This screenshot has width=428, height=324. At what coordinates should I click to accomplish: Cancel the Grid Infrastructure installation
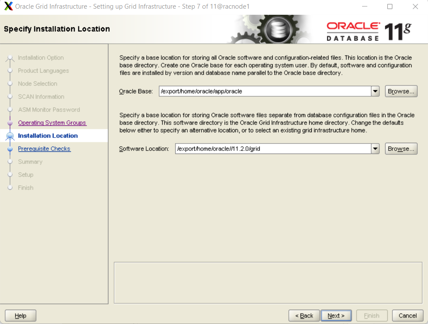408,315
